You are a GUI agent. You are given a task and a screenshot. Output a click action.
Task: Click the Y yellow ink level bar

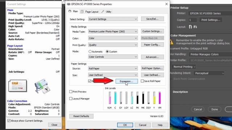tap(154, 98)
